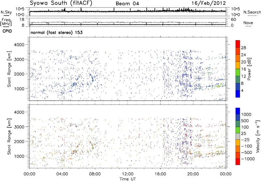The width and height of the screenshot is (261, 181).
Task: Click the '-1000' tick of the velocity colorbar
Action: [248, 159]
